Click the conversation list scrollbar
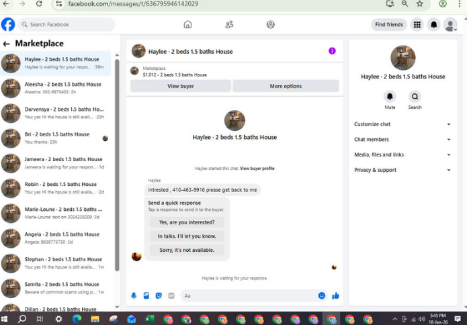 (117, 165)
